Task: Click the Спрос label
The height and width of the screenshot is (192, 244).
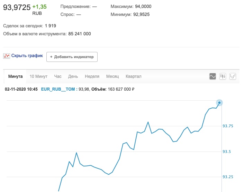Action: click(x=67, y=15)
